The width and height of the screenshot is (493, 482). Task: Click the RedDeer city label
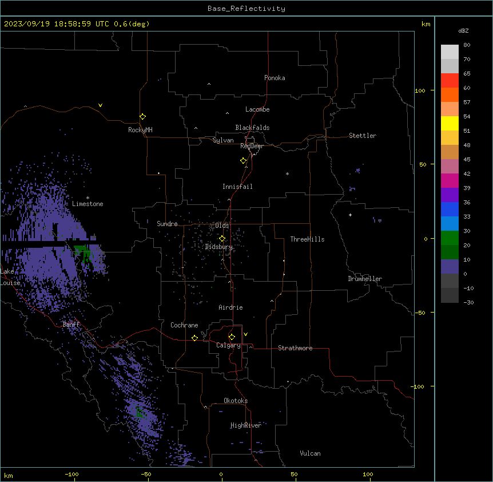pos(252,146)
